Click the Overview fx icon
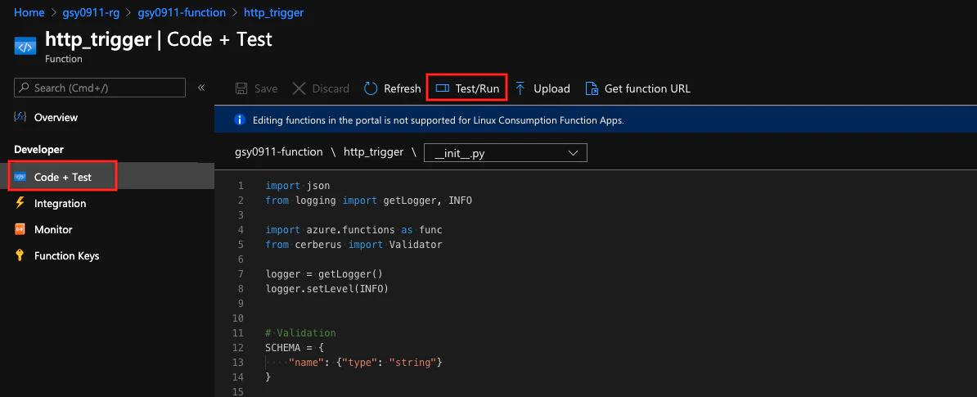The width and height of the screenshot is (977, 397). (20, 117)
